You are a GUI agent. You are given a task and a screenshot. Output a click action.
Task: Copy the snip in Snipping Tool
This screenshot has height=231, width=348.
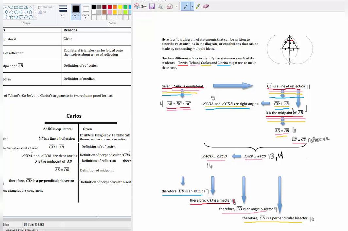pyautogui.click(x=160, y=6)
